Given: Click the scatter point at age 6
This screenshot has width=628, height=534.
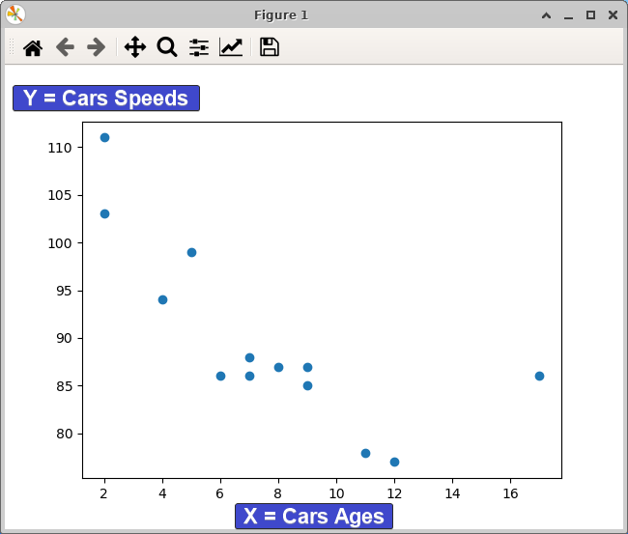Looking at the screenshot, I should pos(220,376).
